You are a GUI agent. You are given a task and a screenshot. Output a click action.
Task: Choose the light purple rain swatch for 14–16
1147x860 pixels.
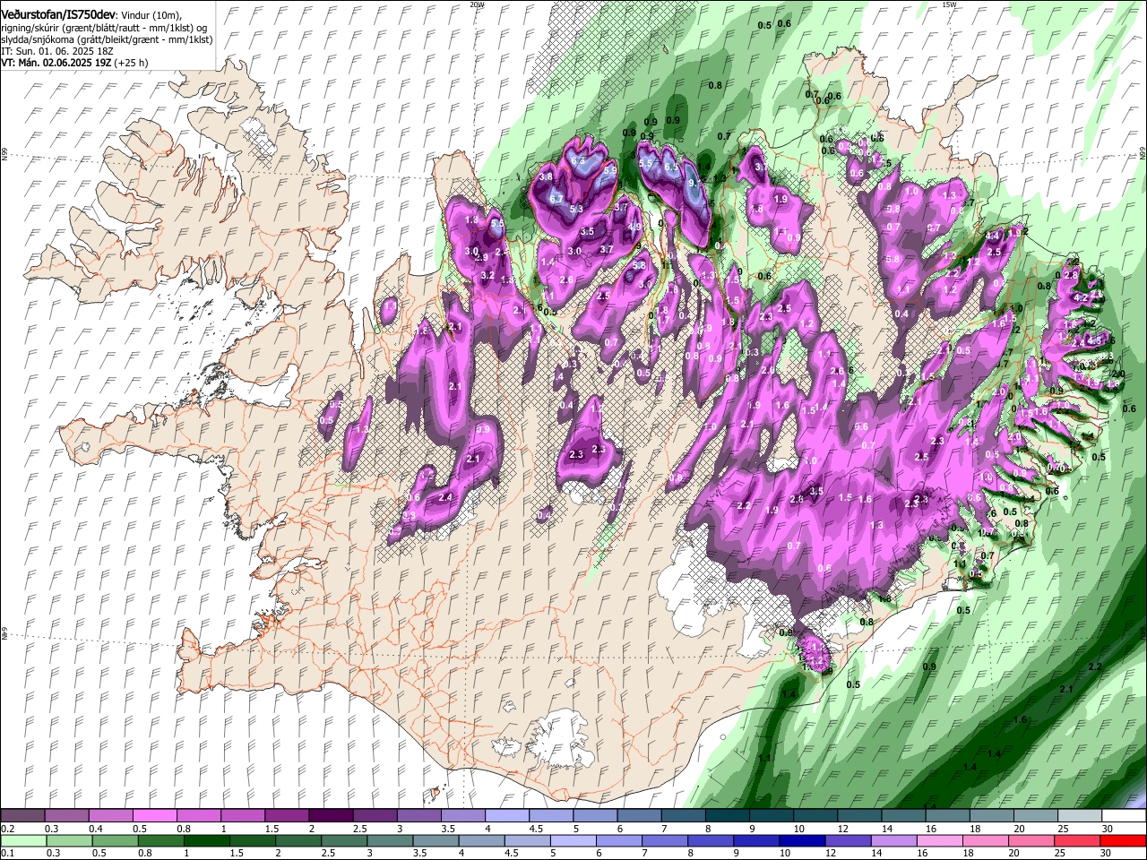click(894, 841)
